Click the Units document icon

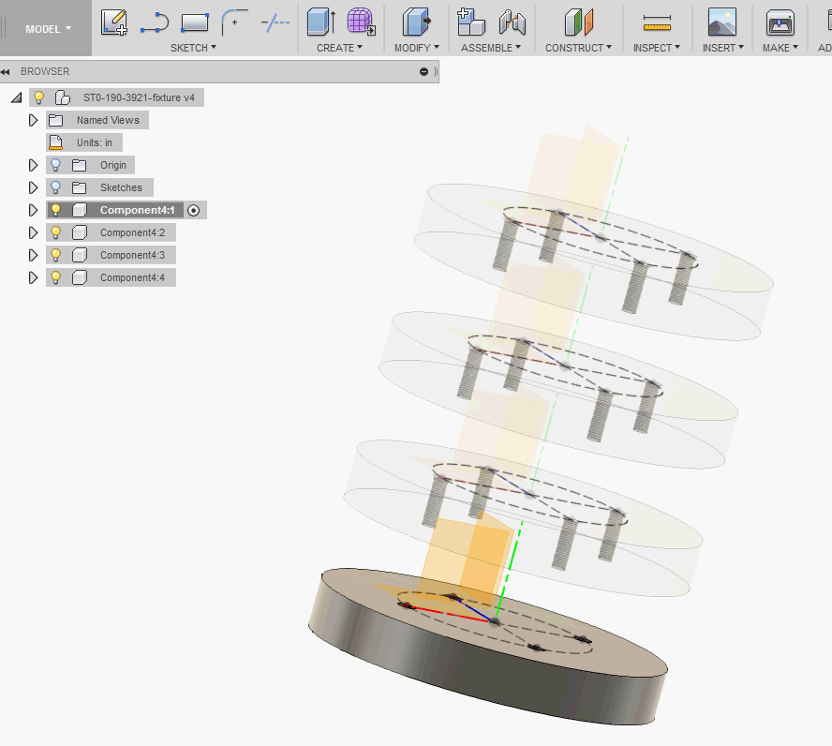click(x=55, y=142)
